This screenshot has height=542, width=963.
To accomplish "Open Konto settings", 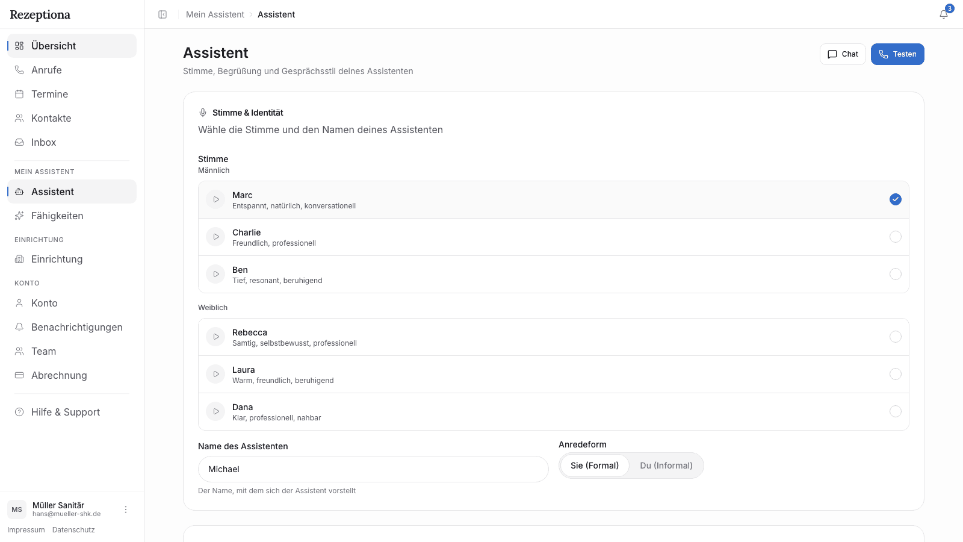I will 72,303.
